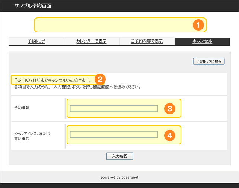Click the orange number 3 badge
239x188 pixels.
(169, 108)
